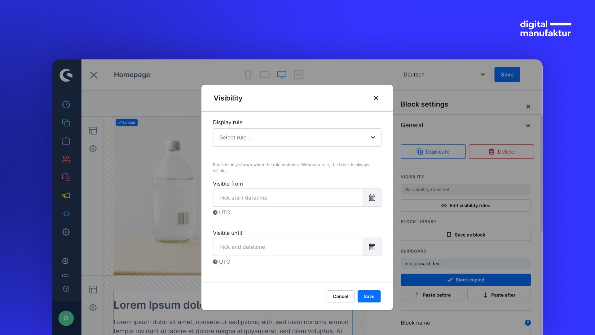The height and width of the screenshot is (335, 595).
Task: Switch to mobile device preview
Action: 248,74
